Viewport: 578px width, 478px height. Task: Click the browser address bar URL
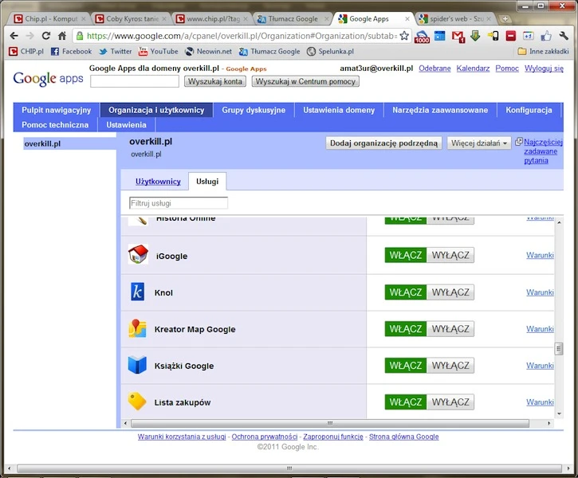pyautogui.click(x=242, y=36)
